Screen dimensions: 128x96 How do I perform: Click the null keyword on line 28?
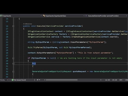52,58
